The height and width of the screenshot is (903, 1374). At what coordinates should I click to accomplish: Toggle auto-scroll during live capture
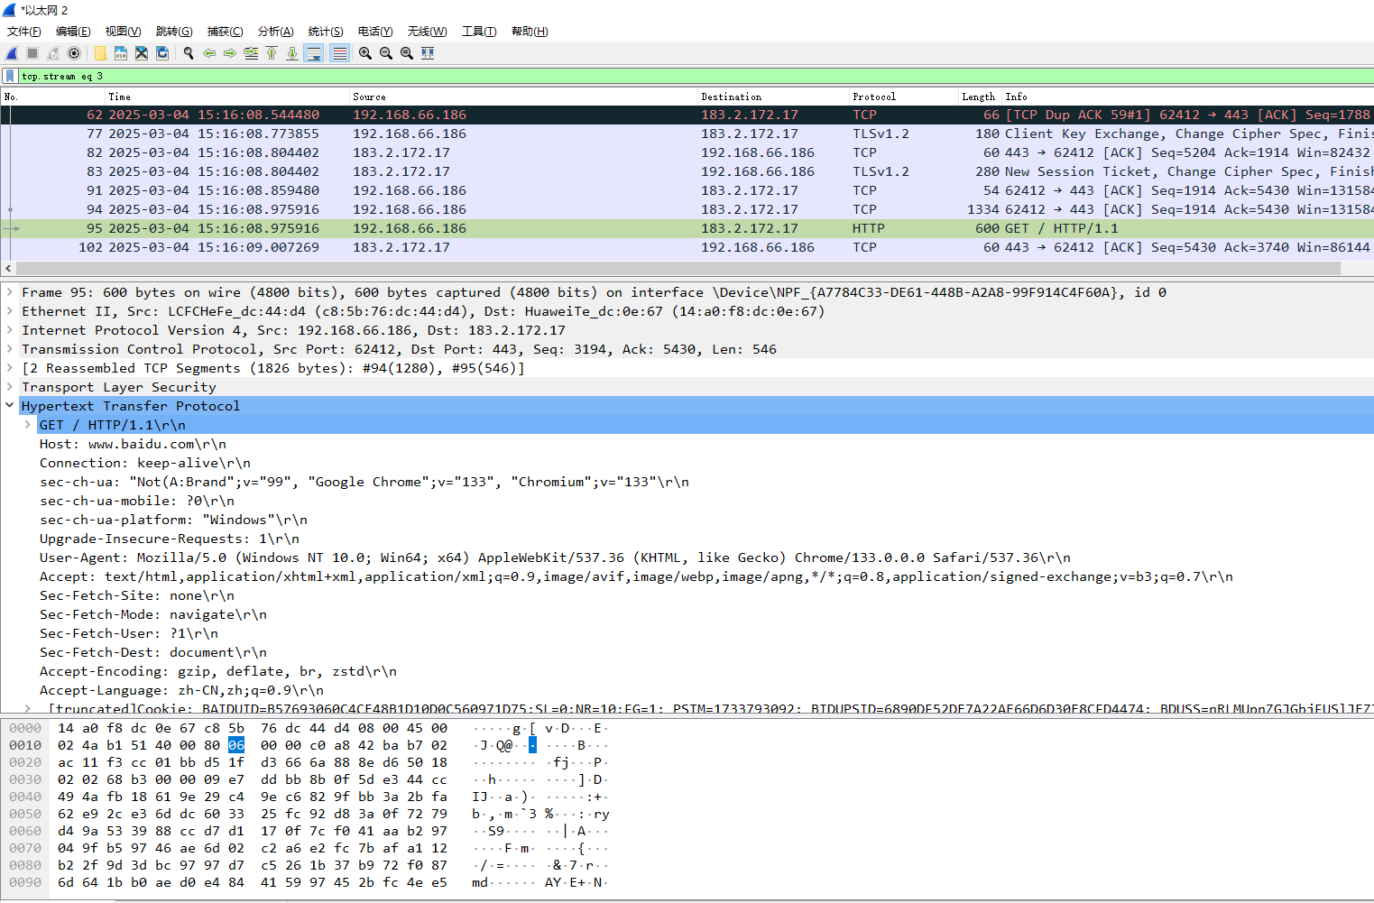point(314,53)
